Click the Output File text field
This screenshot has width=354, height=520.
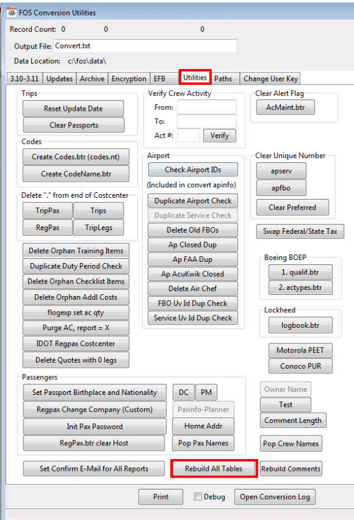coord(145,46)
